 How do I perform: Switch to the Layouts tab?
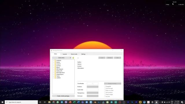tap(65, 54)
